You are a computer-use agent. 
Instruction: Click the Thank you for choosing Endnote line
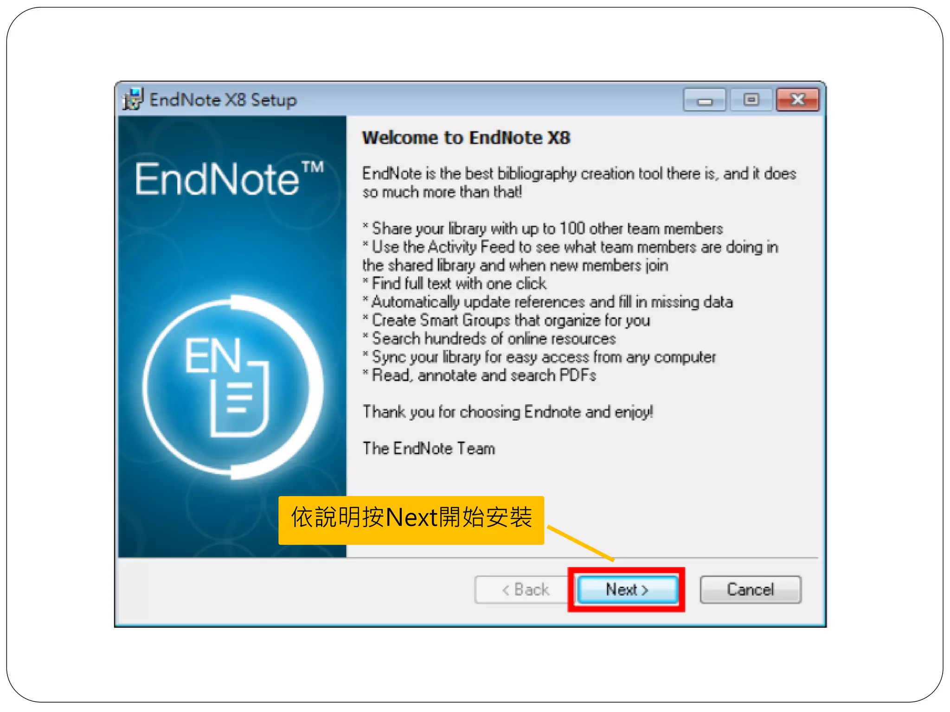click(x=508, y=412)
